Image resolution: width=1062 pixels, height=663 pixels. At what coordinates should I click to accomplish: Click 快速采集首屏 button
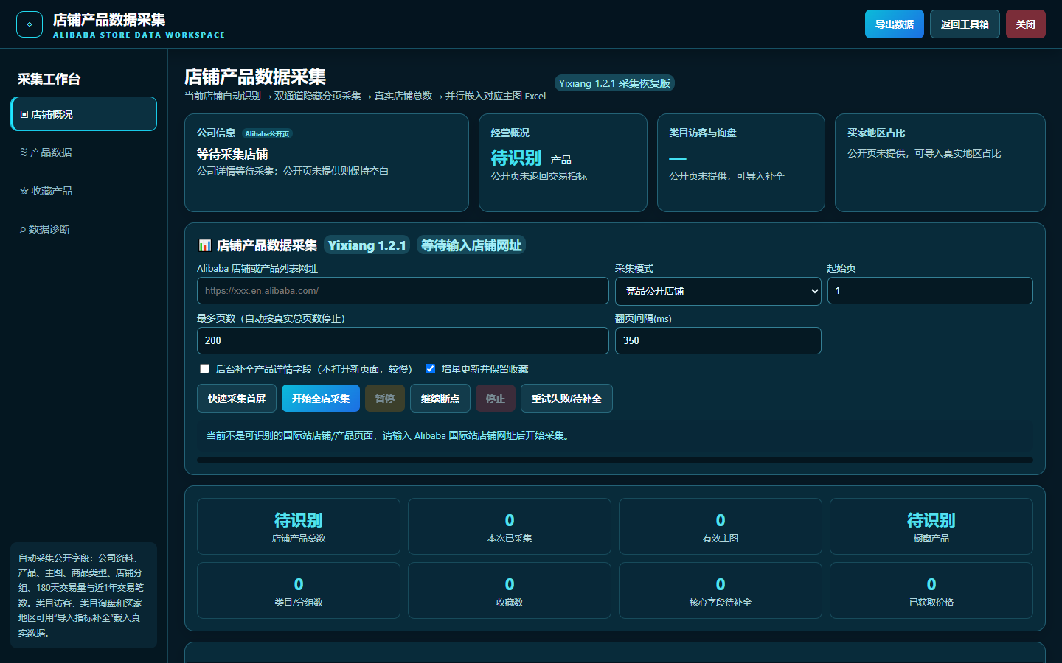coord(237,399)
